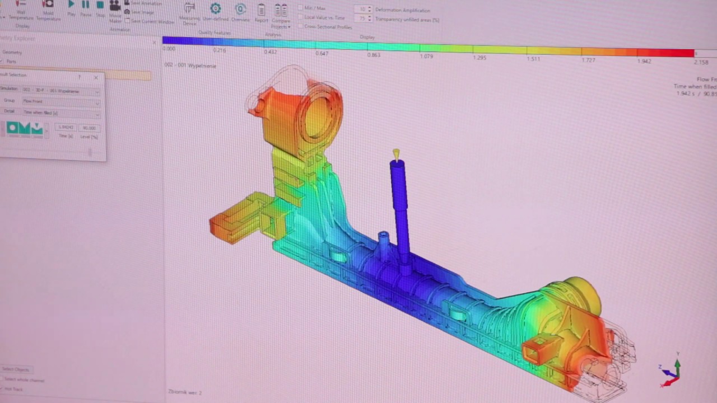The height and width of the screenshot is (403, 717).
Task: Click the '002 - 001 Wypełnienie' viewport label
Action: click(x=190, y=65)
